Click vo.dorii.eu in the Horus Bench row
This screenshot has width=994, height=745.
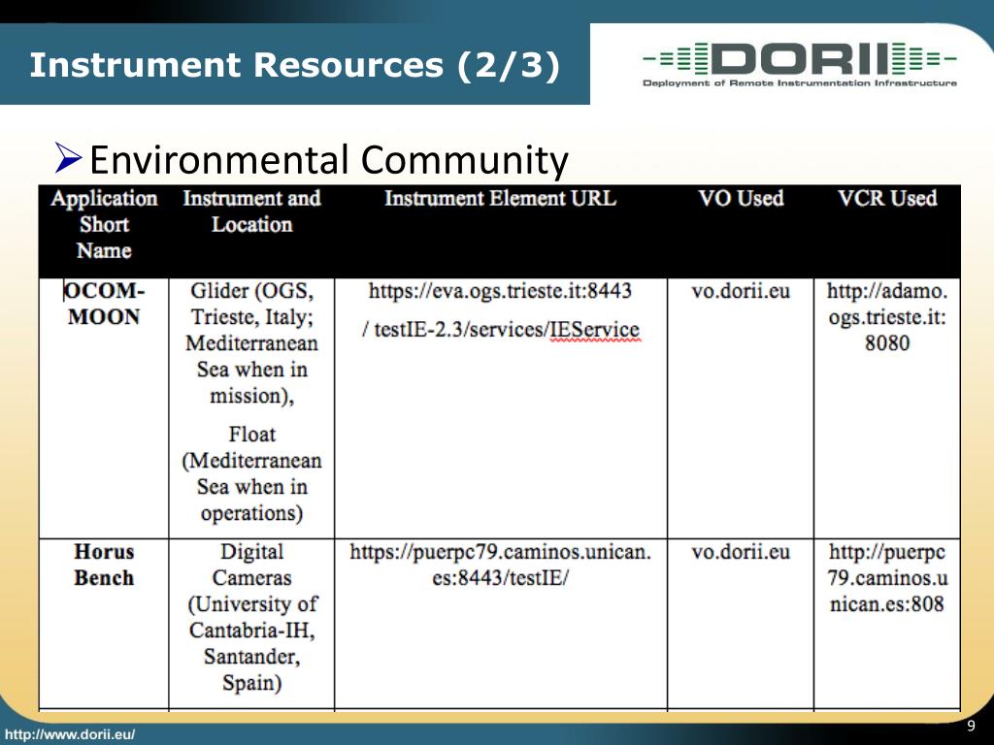click(741, 552)
